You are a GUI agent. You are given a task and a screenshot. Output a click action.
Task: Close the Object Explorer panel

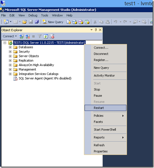pos(100,30)
